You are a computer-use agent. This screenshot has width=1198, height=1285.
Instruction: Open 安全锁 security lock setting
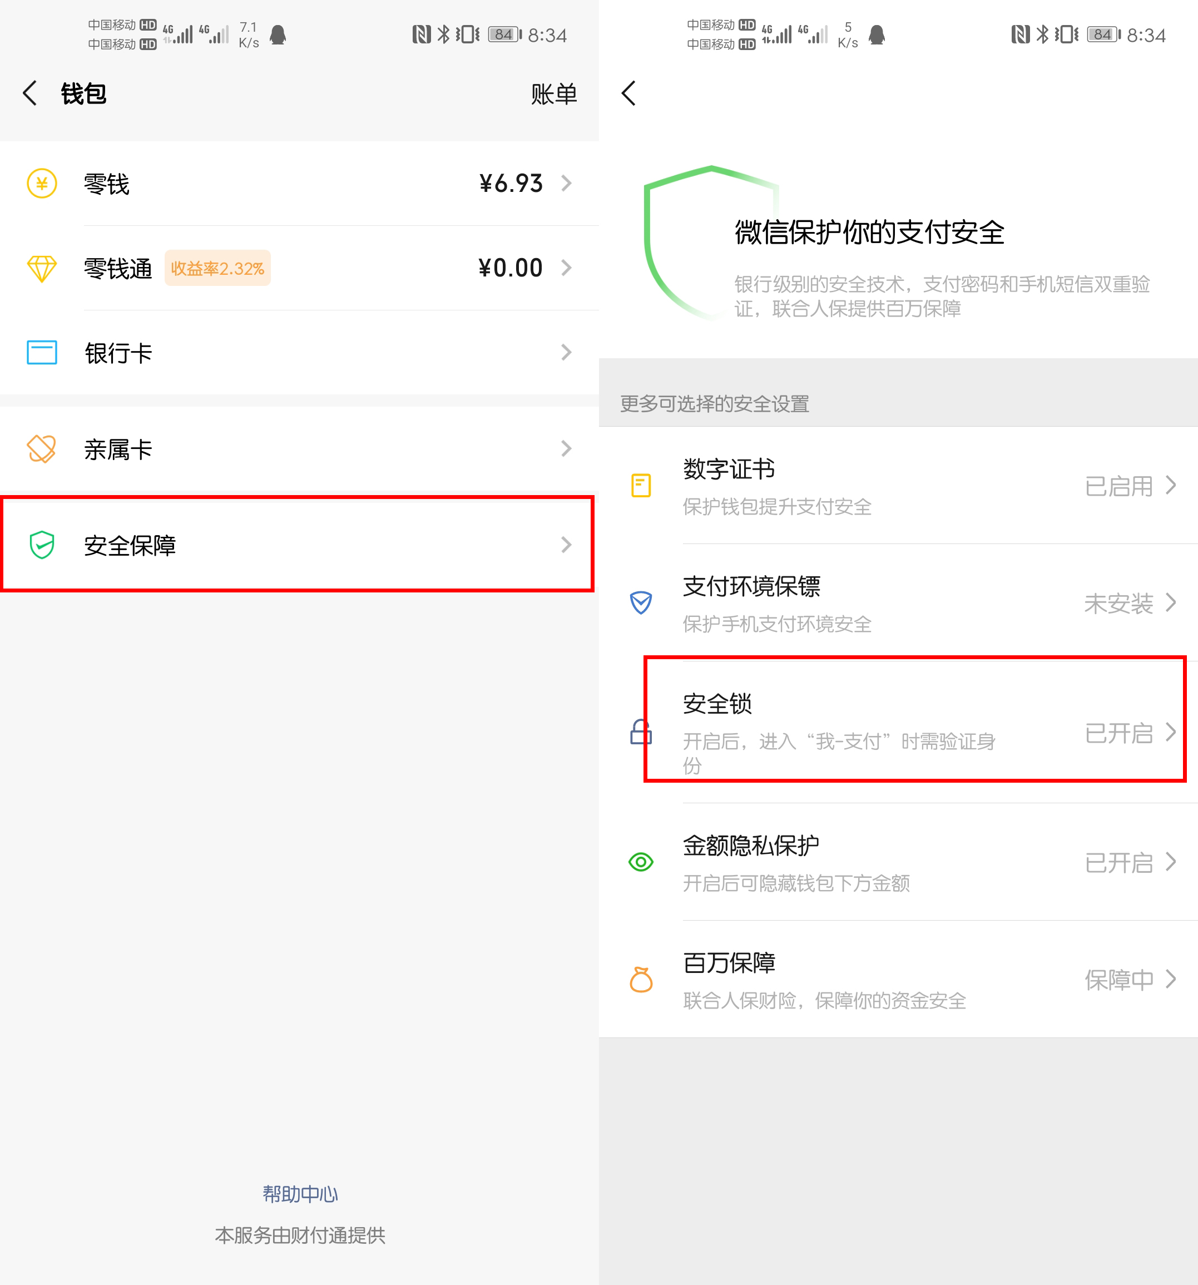[x=898, y=733]
